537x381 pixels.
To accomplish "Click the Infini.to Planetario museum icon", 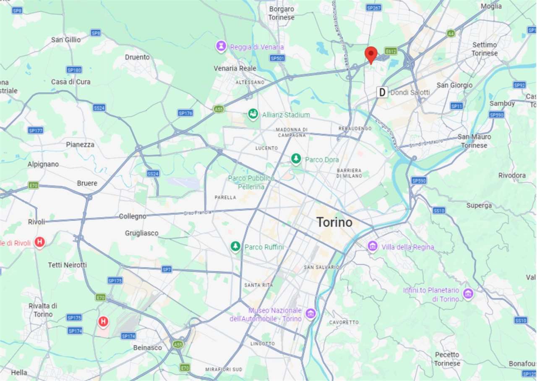I will pyautogui.click(x=468, y=294).
